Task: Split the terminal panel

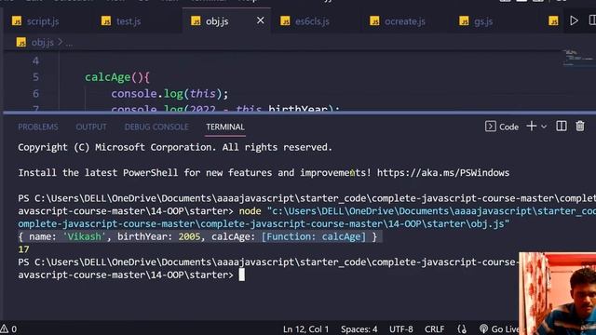Action: pos(562,127)
